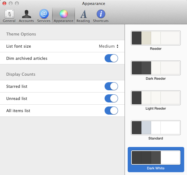Open the List font size Medium dropdown
The image size is (187, 175).
tap(109, 46)
